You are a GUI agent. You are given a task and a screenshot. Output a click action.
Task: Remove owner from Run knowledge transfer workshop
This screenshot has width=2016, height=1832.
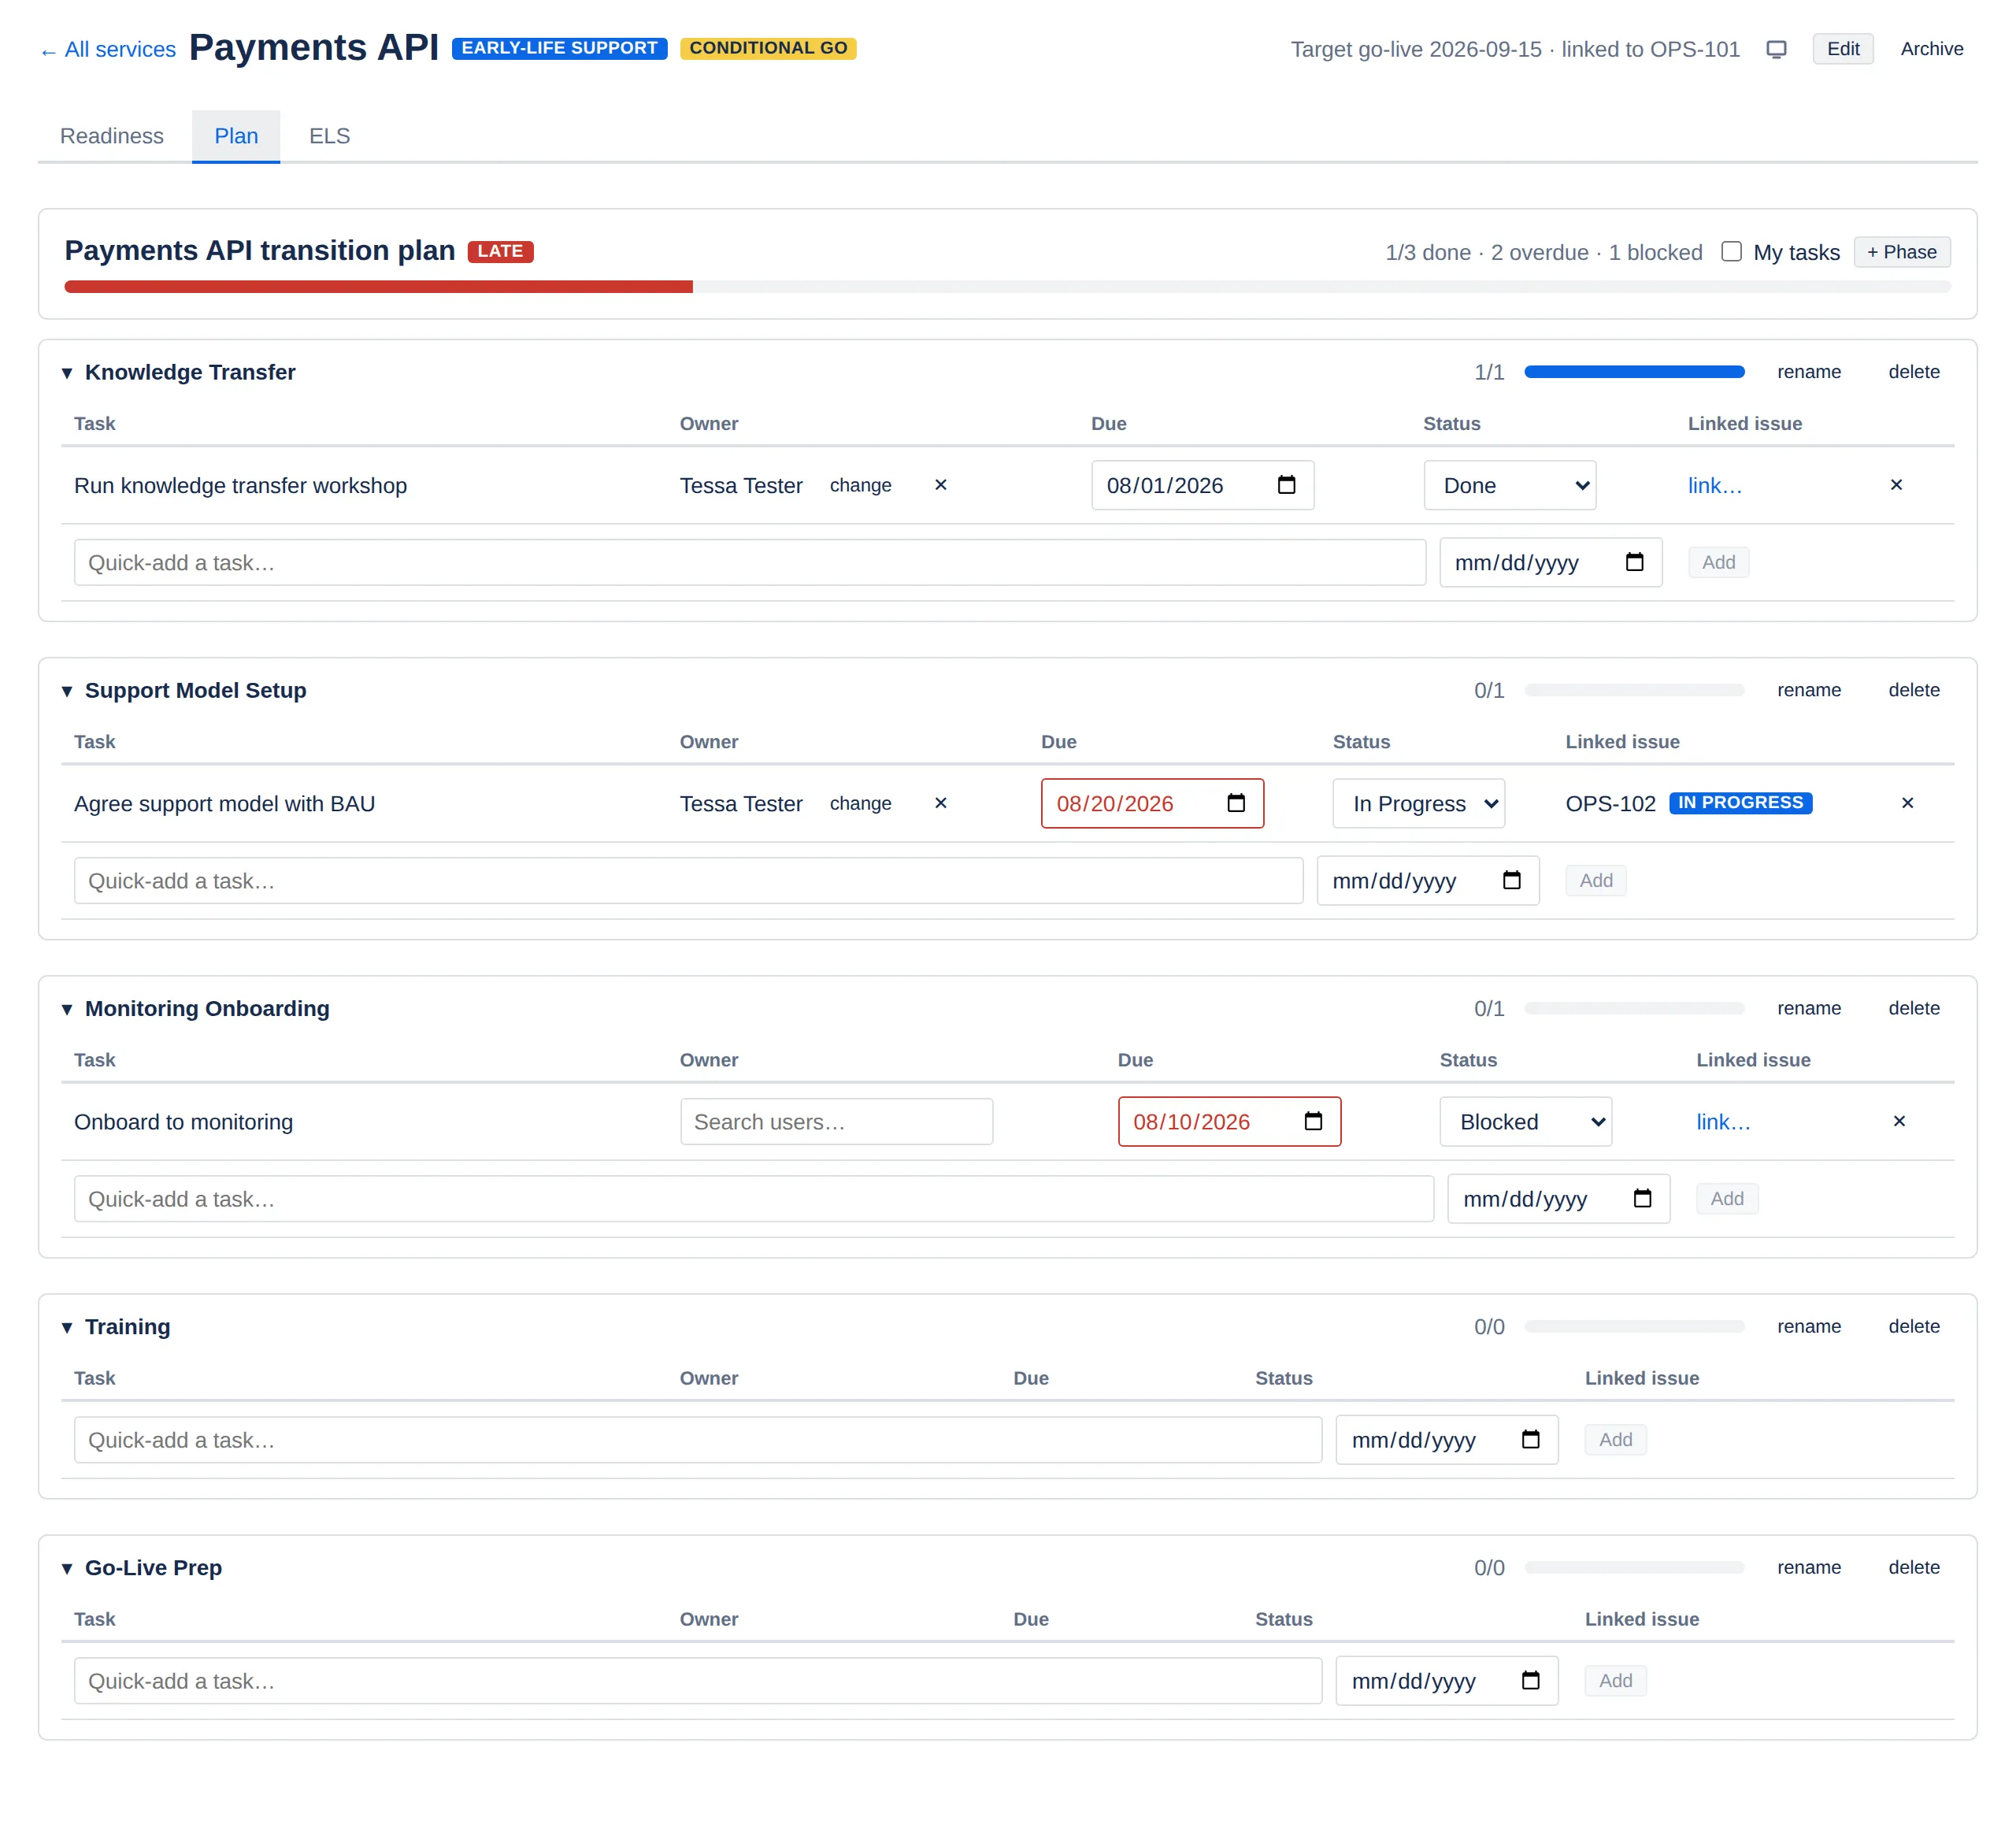click(x=940, y=485)
